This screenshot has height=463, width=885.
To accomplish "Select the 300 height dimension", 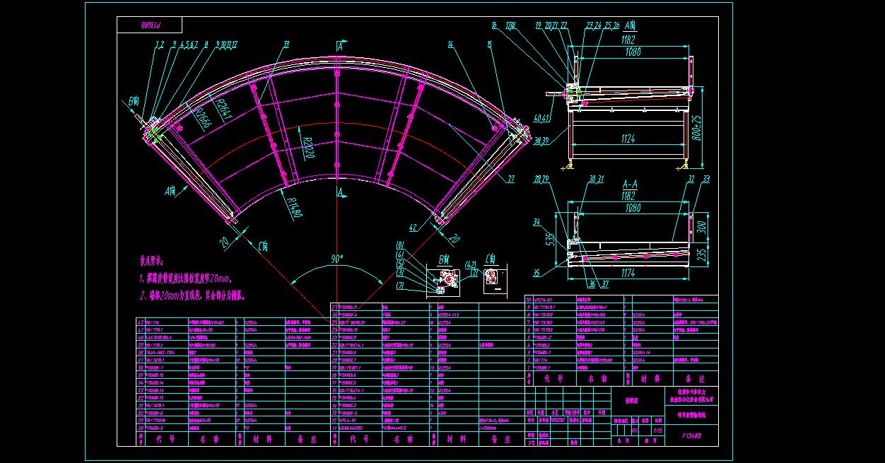I will pos(701,227).
